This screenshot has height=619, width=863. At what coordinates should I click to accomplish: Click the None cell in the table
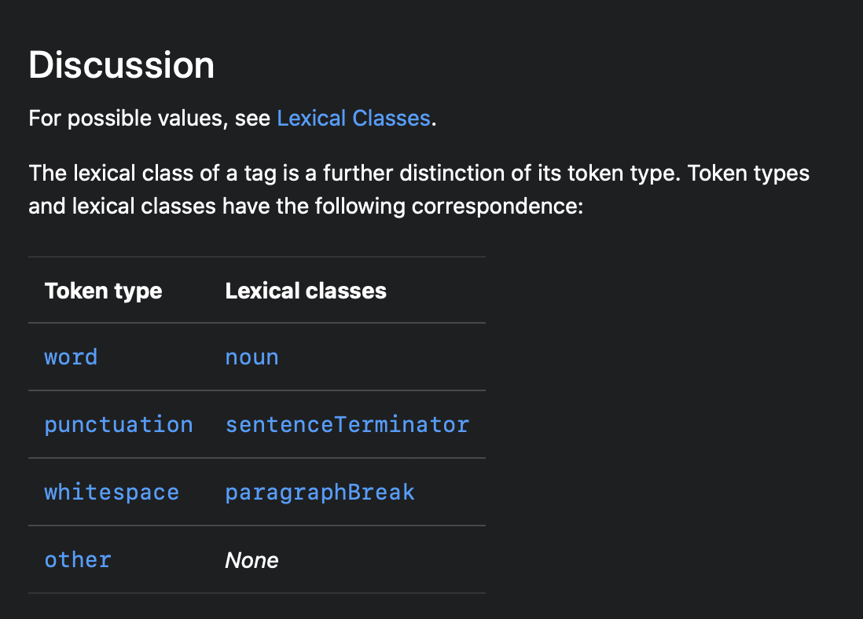click(252, 560)
